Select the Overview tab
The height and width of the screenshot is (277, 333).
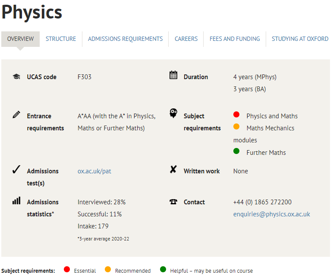tap(20, 39)
